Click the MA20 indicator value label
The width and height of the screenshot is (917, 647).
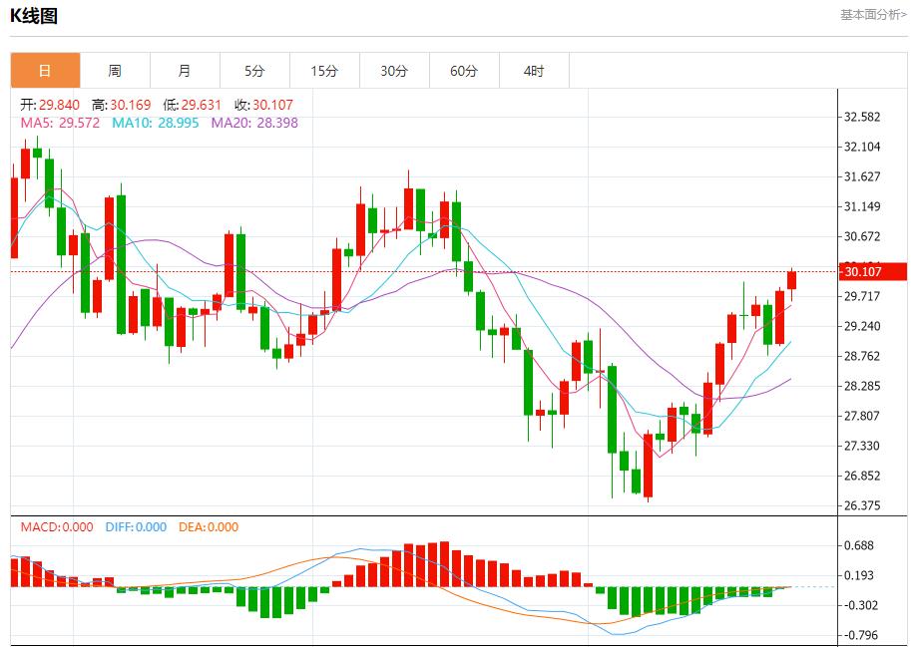click(254, 123)
